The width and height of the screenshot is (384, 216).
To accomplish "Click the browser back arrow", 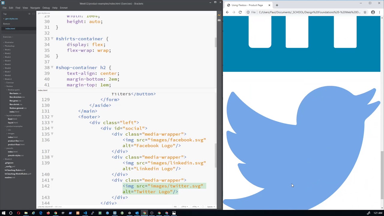I will [x=227, y=12].
